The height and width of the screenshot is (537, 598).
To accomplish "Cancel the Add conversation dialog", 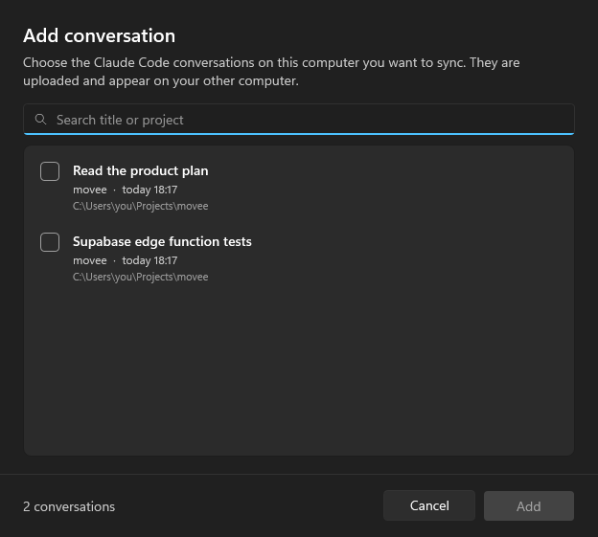I will point(429,505).
